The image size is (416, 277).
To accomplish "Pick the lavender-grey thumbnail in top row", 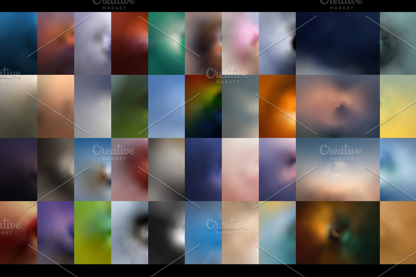I will (x=93, y=43).
